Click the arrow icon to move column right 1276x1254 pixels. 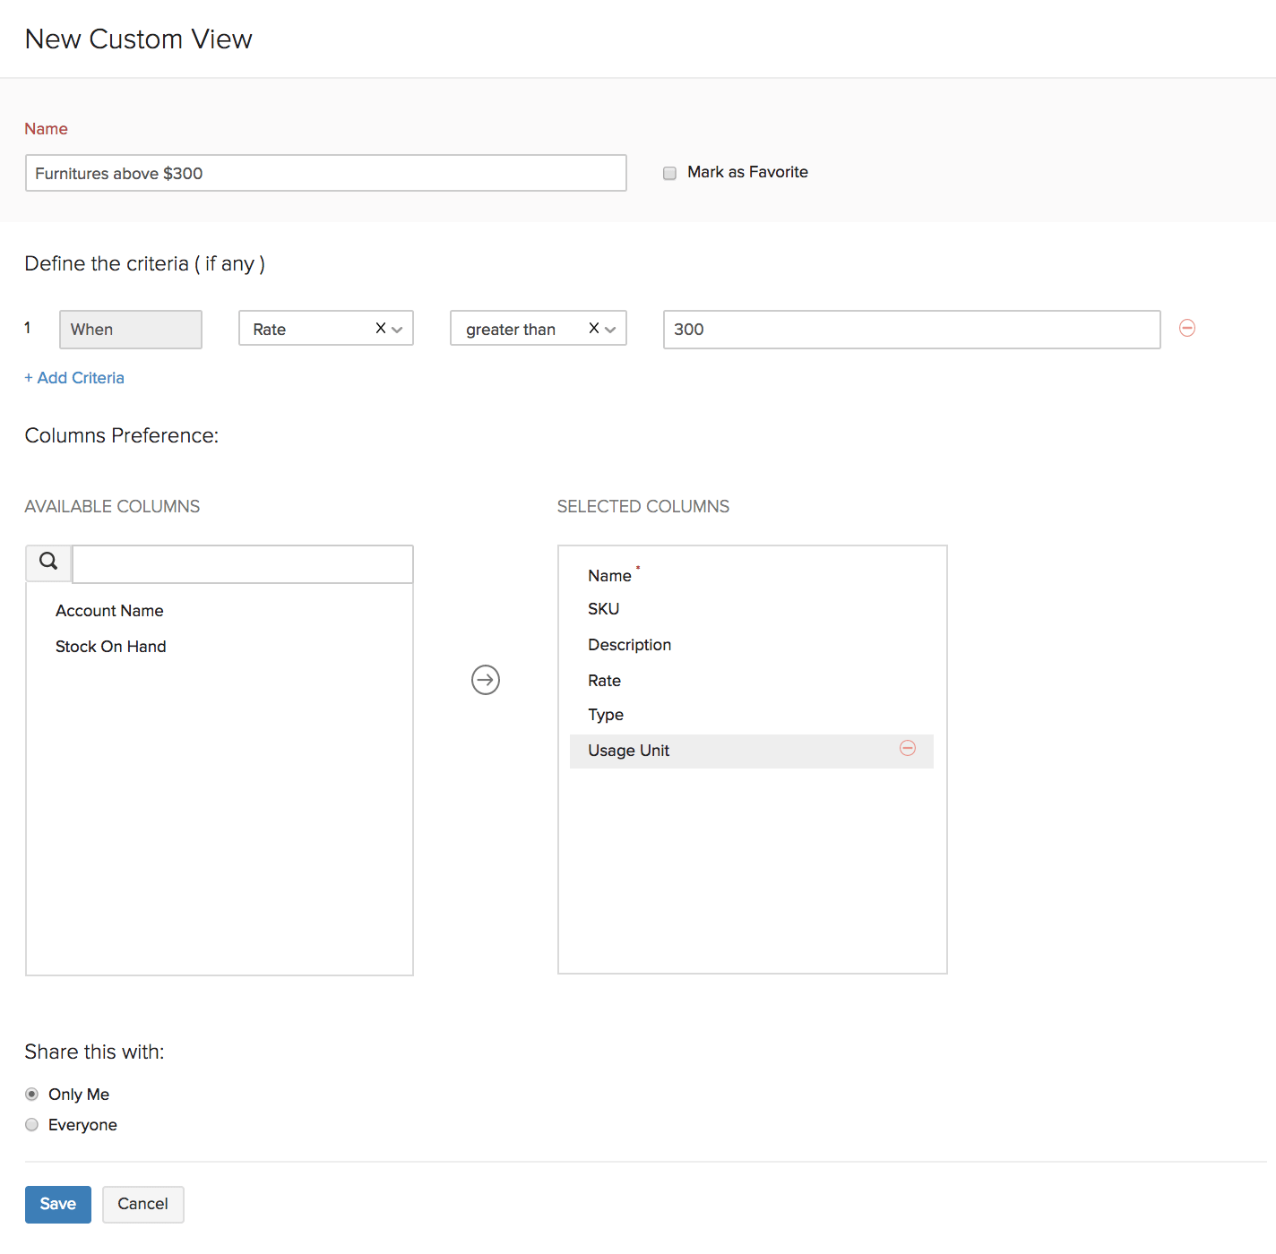pos(485,680)
